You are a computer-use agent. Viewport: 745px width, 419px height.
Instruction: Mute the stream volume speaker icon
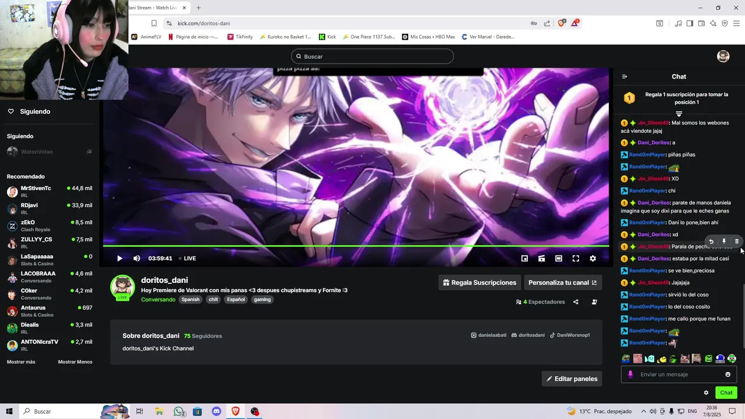(x=137, y=258)
